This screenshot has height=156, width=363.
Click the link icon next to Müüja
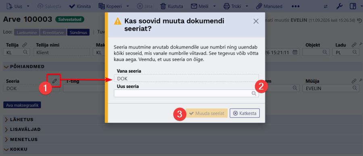pyautogui.click(x=354, y=81)
